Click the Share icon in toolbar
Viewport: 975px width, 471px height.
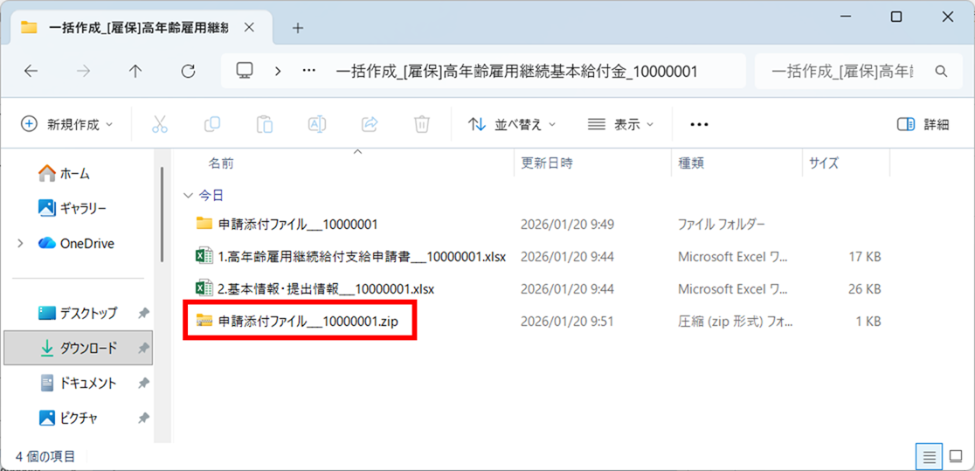click(370, 124)
